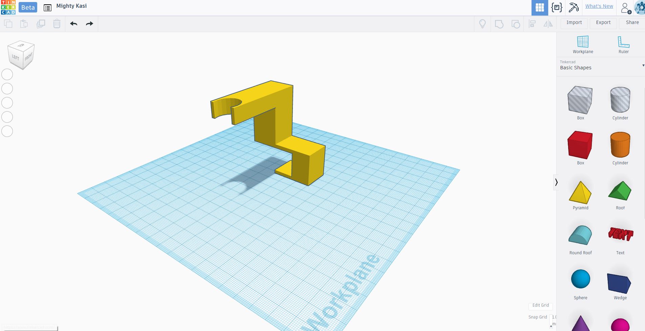
Task: Open the Codeblocks braces icon
Action: point(557,7)
